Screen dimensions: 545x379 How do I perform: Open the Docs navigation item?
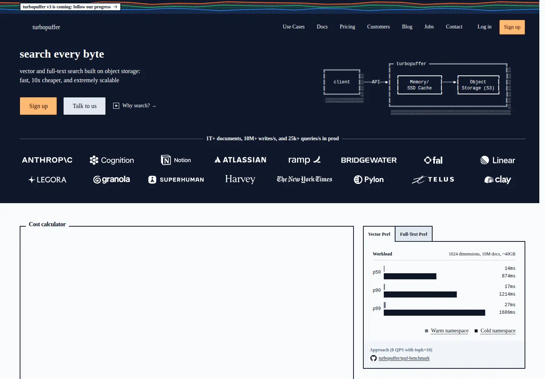322,27
